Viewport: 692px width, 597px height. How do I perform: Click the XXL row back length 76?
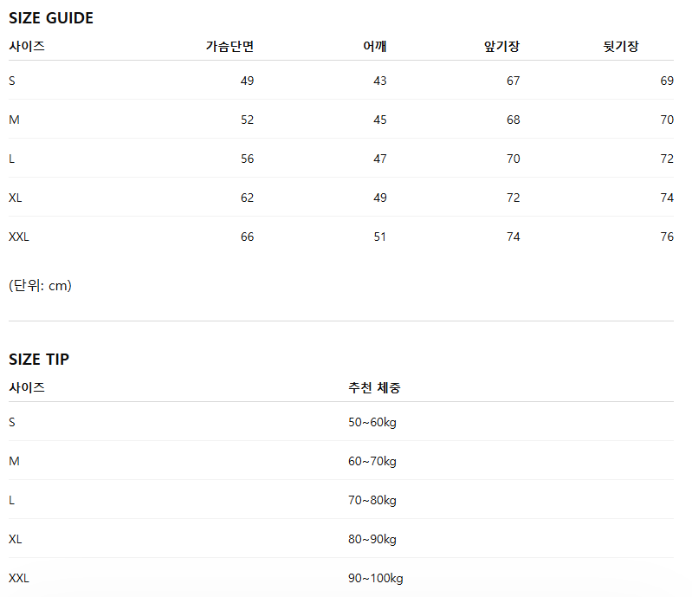pyautogui.click(x=667, y=237)
